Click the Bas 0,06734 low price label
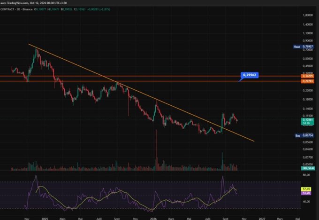This screenshot has width=319, height=220. pyautogui.click(x=304, y=135)
